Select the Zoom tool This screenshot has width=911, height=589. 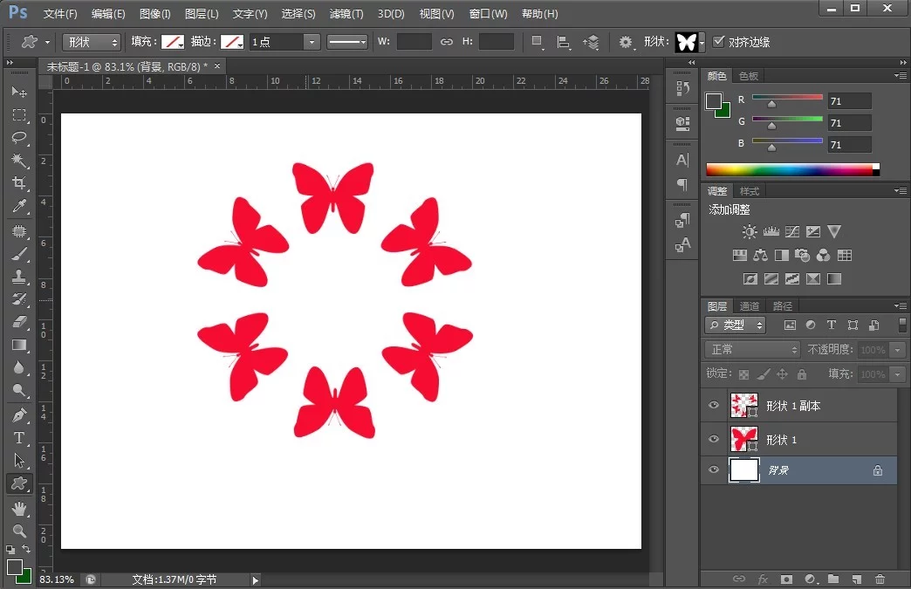tap(19, 531)
